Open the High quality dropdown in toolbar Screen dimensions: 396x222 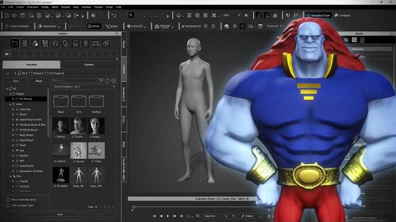coord(231,15)
